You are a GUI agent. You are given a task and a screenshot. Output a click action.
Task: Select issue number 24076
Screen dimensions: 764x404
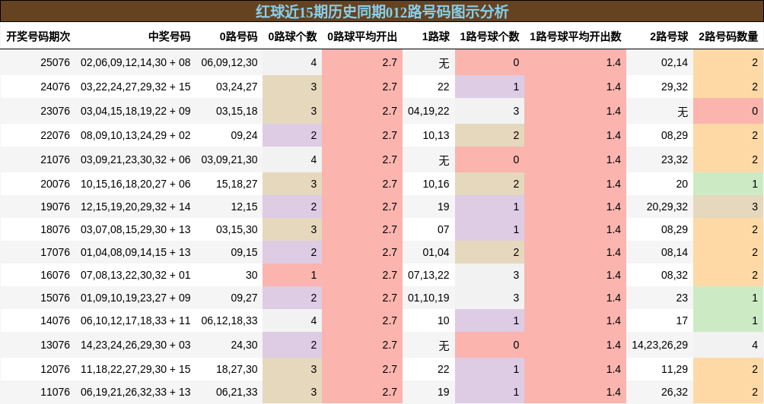55,87
